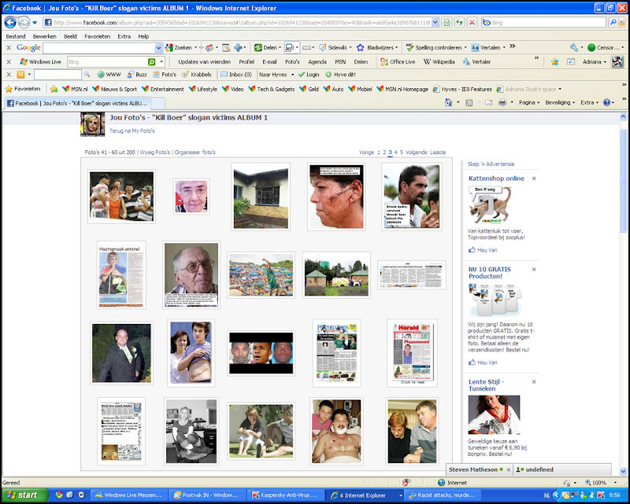Go to Volgende photos page
This screenshot has width=630, height=504.
click(x=417, y=153)
